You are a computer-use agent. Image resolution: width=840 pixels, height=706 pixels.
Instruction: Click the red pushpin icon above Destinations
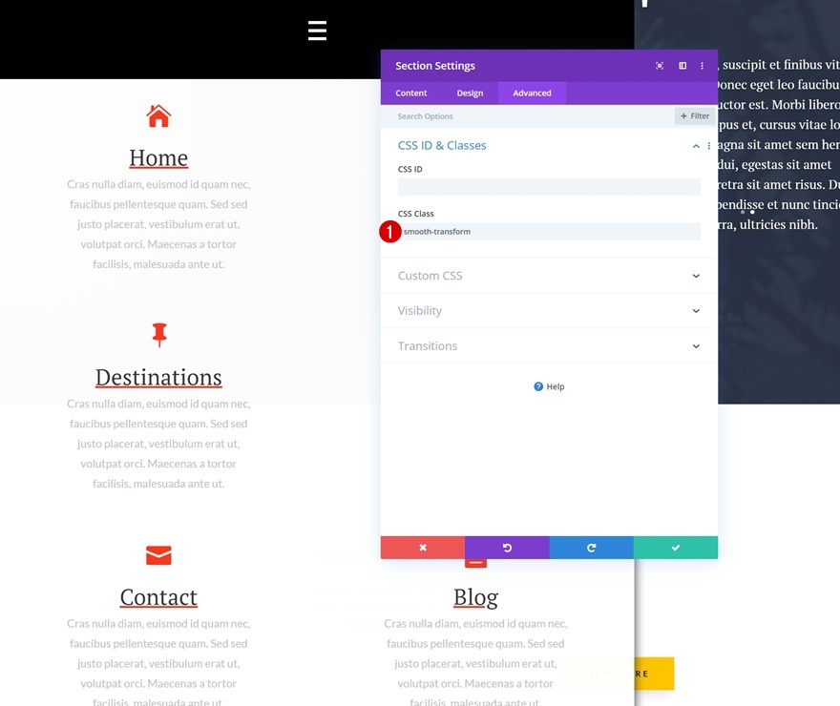[159, 335]
